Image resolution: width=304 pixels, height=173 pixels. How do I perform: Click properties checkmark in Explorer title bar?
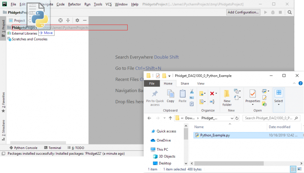[x=158, y=76]
